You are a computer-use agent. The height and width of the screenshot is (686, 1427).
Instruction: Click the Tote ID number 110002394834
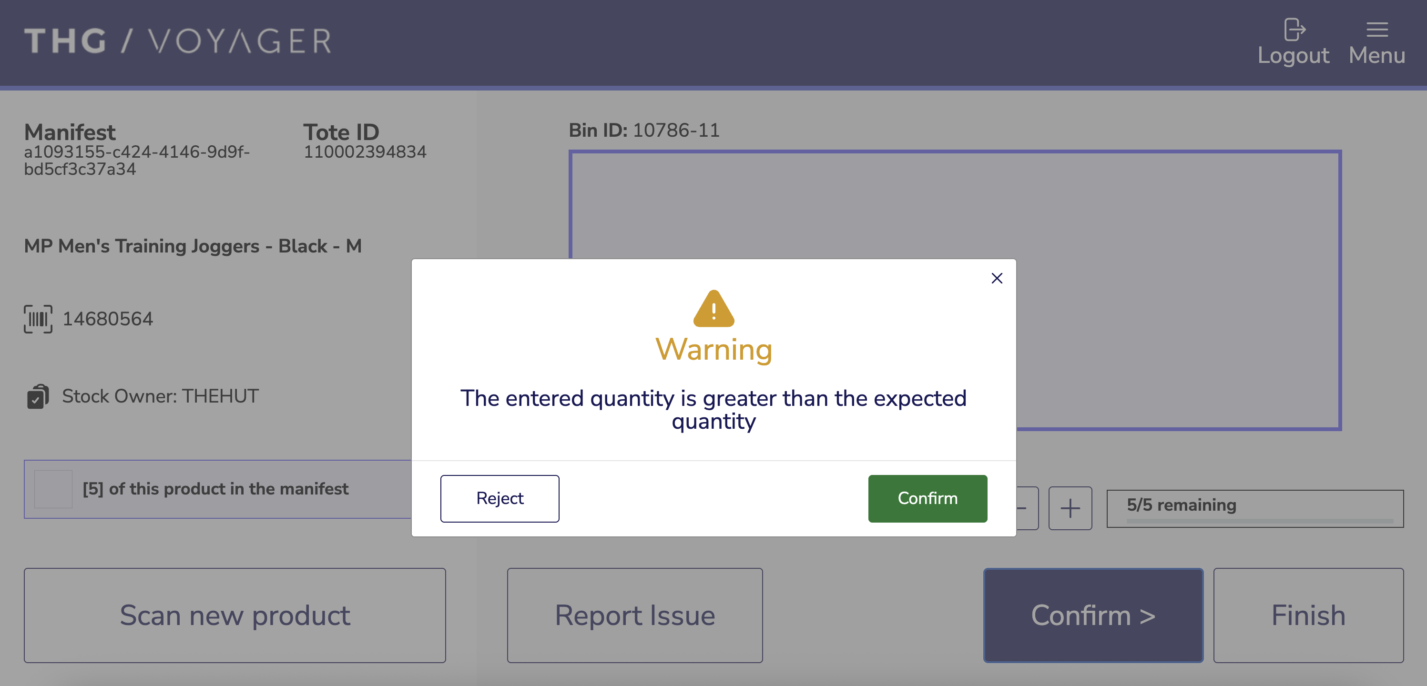tap(365, 151)
